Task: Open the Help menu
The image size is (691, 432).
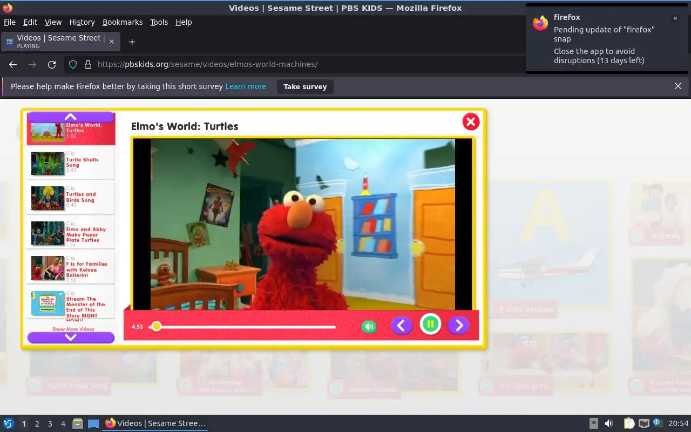Action: [x=184, y=22]
